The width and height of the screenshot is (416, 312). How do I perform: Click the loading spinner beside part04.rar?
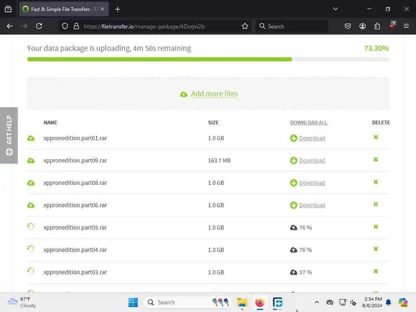coord(31,249)
